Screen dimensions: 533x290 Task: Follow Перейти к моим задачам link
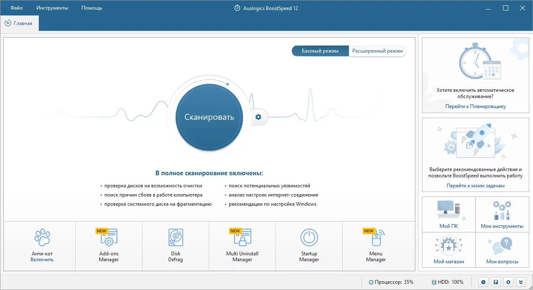click(475, 186)
